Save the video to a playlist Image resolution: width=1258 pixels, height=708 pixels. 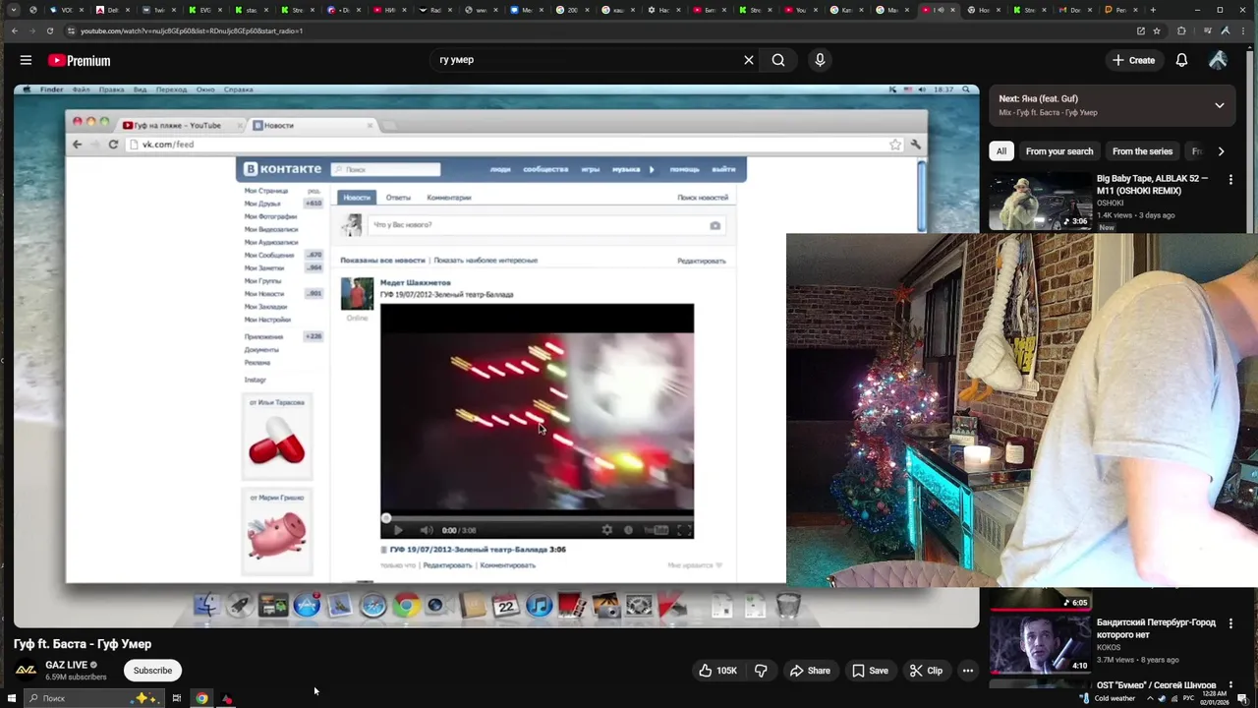click(870, 671)
